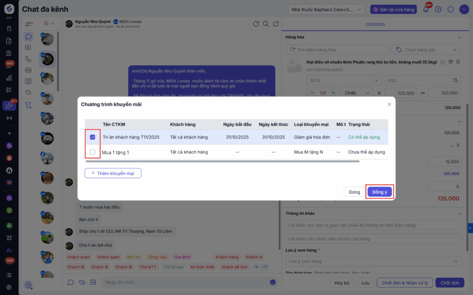Click the Lưu button
Screen dimensions: 473x295
pyautogui.click(x=366, y=283)
